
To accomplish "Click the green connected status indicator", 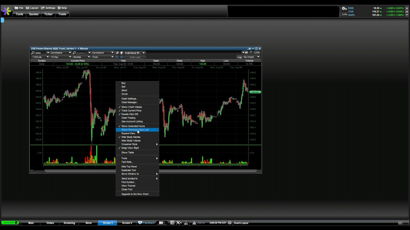I will 10,222.
